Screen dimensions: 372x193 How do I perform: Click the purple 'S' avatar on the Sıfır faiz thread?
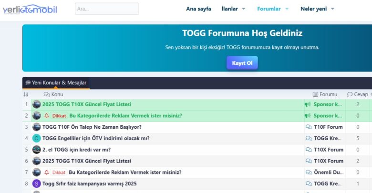click(x=36, y=183)
